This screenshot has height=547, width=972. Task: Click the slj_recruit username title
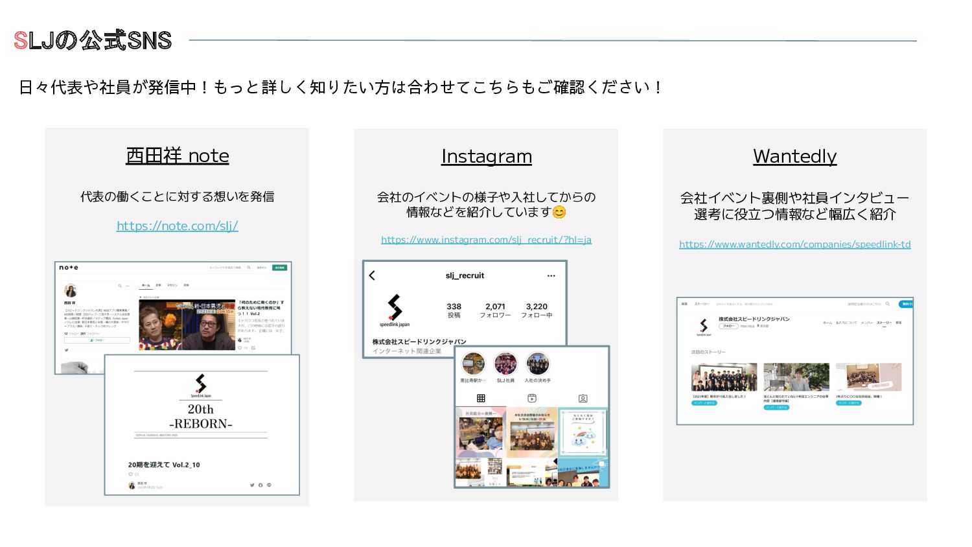(465, 275)
